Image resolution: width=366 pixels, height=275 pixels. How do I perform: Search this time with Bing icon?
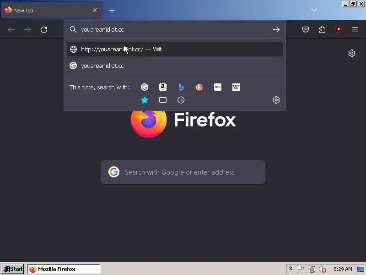pos(181,87)
